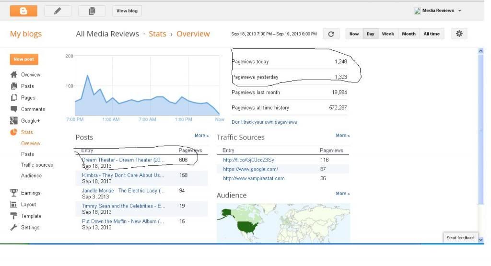Click the Settings wrench icon in sidebar
The height and width of the screenshot is (266, 491).
(x=14, y=228)
